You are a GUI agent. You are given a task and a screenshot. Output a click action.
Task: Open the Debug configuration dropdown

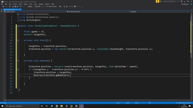click(30, 7)
